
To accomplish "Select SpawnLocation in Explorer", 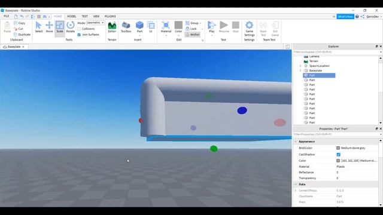I will 319,66.
